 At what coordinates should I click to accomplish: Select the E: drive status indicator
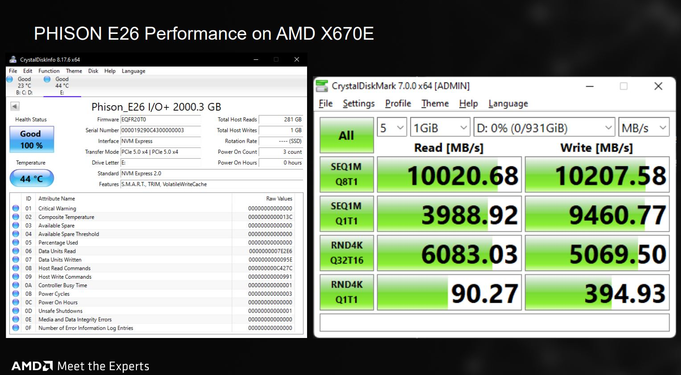pos(47,79)
